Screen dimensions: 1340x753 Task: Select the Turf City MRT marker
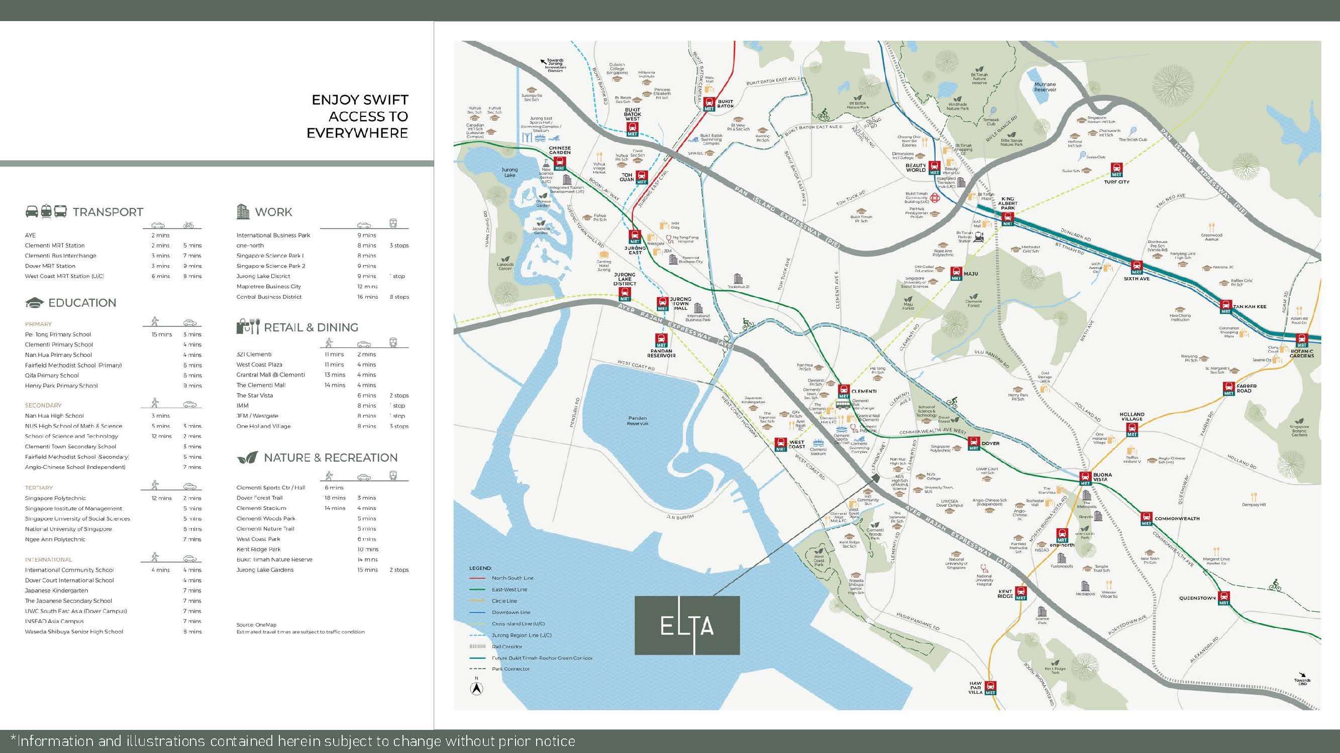[x=1116, y=170]
